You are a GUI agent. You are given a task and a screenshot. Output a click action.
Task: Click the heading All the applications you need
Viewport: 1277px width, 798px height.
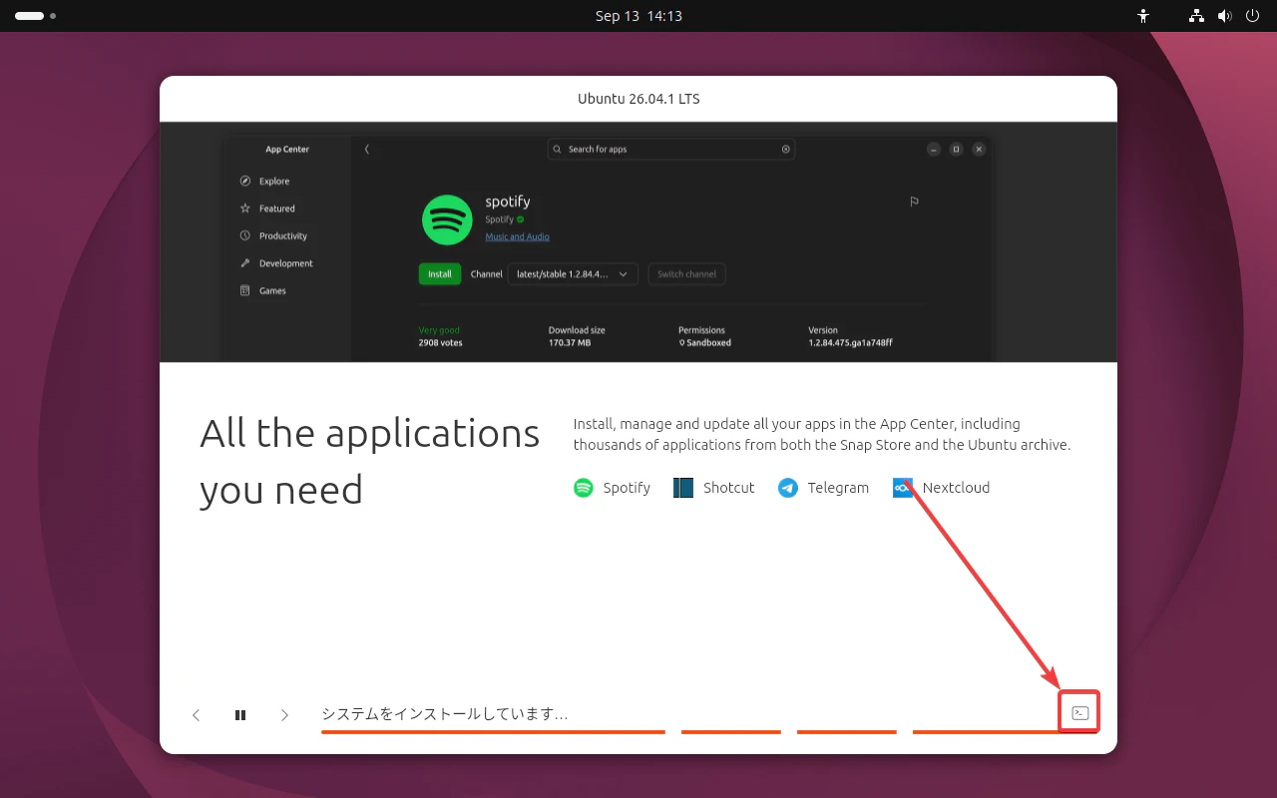(369, 461)
